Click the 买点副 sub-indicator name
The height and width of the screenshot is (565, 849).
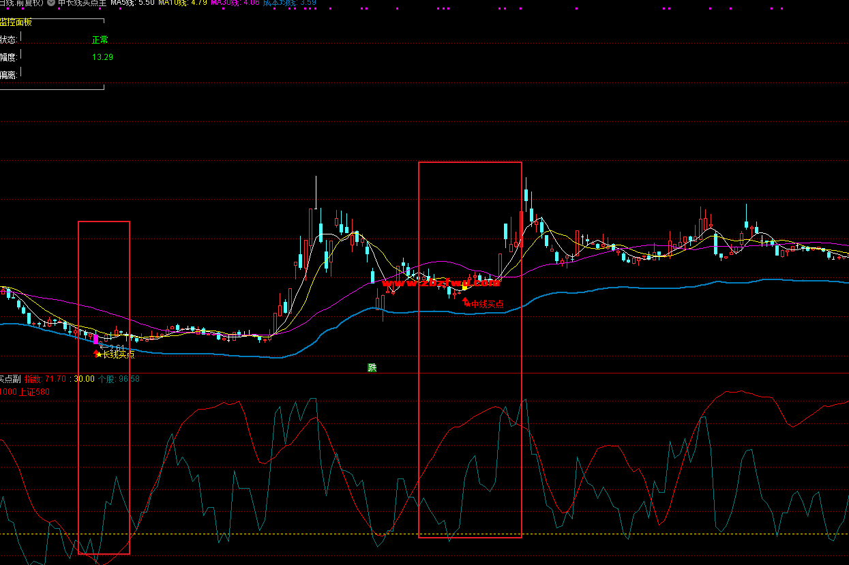(x=10, y=379)
